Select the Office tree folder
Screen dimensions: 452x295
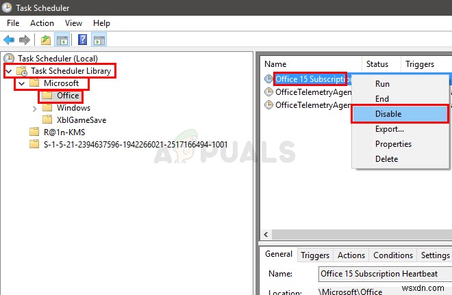pos(68,96)
